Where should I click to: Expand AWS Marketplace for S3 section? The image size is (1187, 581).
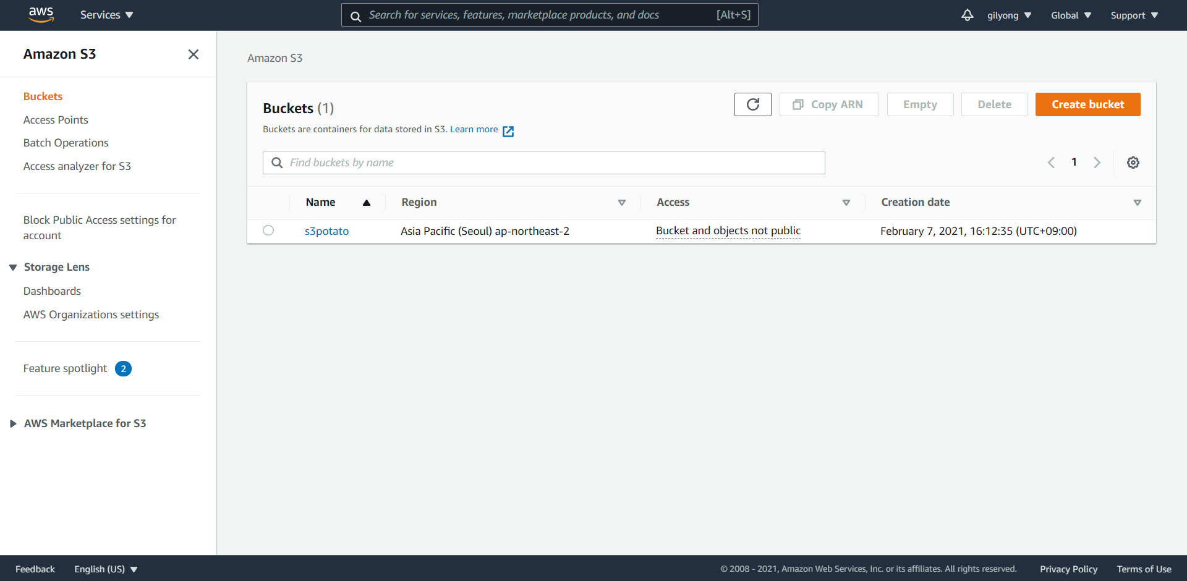coord(13,424)
